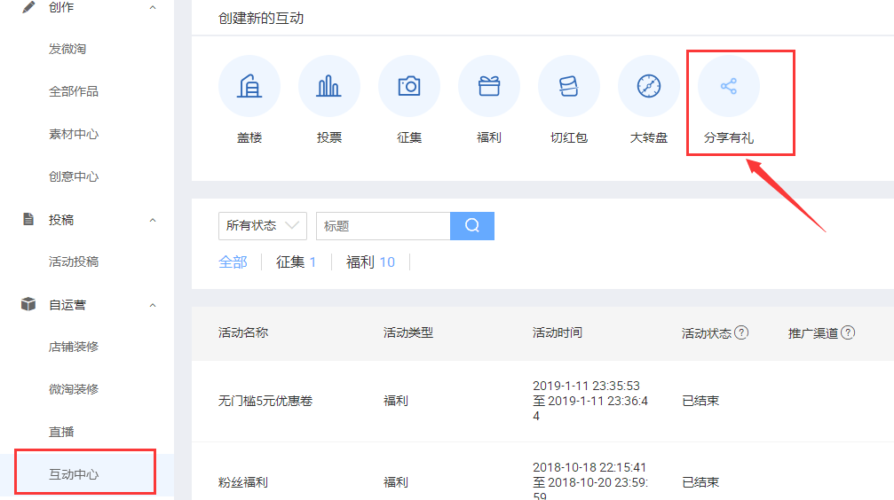Screen dimensions: 894x500
Task: Open 店铺装修 in the sidebar
Action: pyautogui.click(x=74, y=347)
